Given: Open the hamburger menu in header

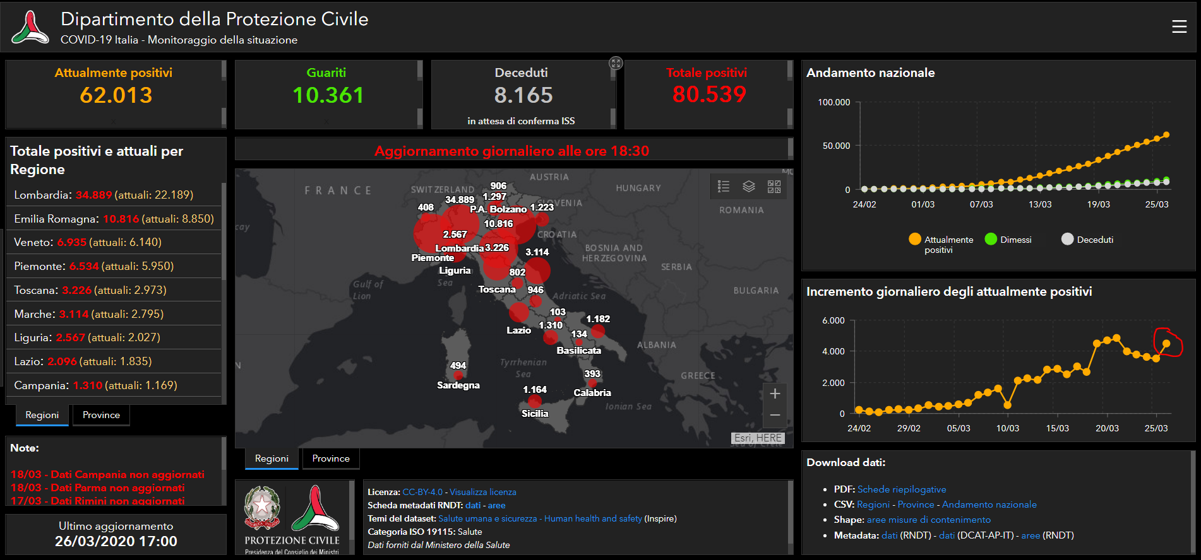Looking at the screenshot, I should click(x=1179, y=26).
